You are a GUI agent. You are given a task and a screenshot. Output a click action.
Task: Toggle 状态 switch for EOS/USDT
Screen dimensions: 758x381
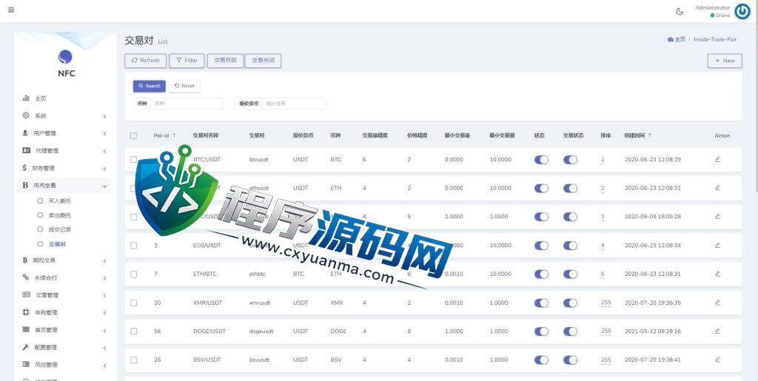tap(541, 246)
